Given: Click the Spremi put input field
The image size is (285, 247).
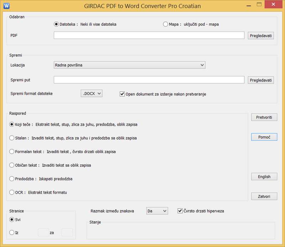Looking at the screenshot, I should point(149,80).
